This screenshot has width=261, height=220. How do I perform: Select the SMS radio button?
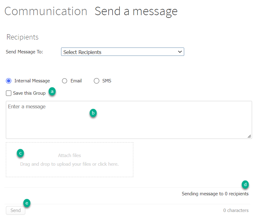pyautogui.click(x=96, y=81)
